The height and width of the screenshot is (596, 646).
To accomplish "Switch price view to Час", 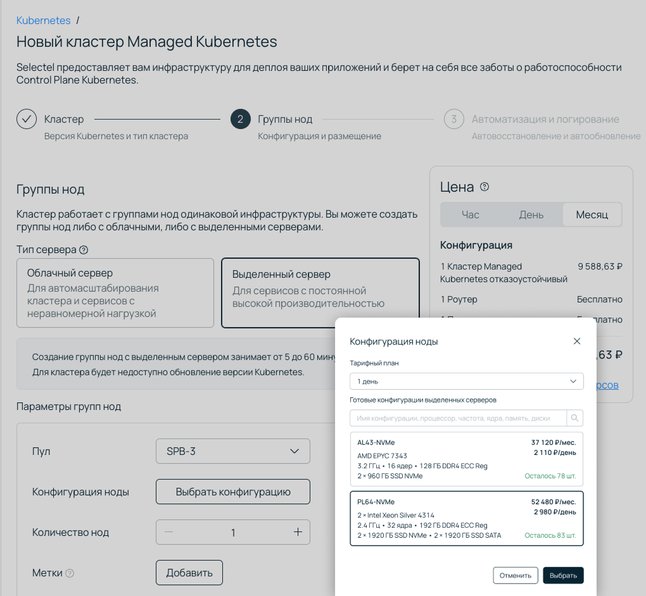I will [x=470, y=214].
